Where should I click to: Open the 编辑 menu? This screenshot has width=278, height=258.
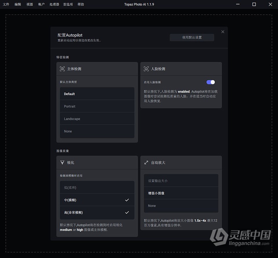[x=18, y=4]
